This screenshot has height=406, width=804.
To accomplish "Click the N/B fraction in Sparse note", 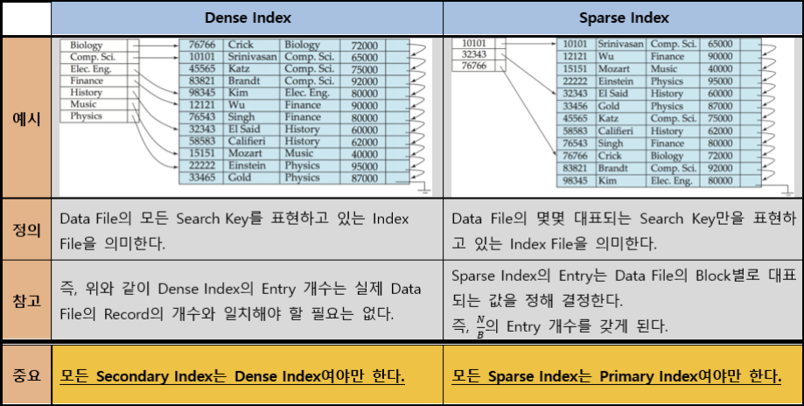I will (x=480, y=327).
